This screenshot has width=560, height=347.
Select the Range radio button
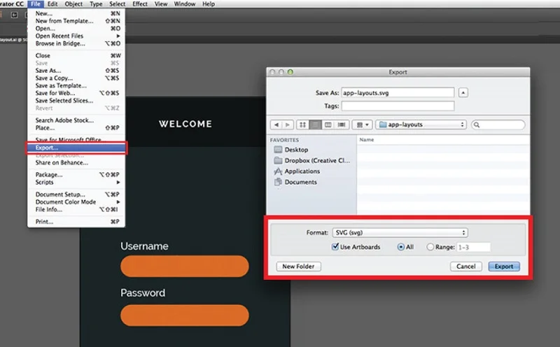[x=430, y=247]
